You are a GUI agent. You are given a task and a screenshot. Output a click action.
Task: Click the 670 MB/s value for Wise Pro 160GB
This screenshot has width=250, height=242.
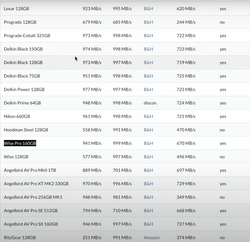tap(186, 143)
